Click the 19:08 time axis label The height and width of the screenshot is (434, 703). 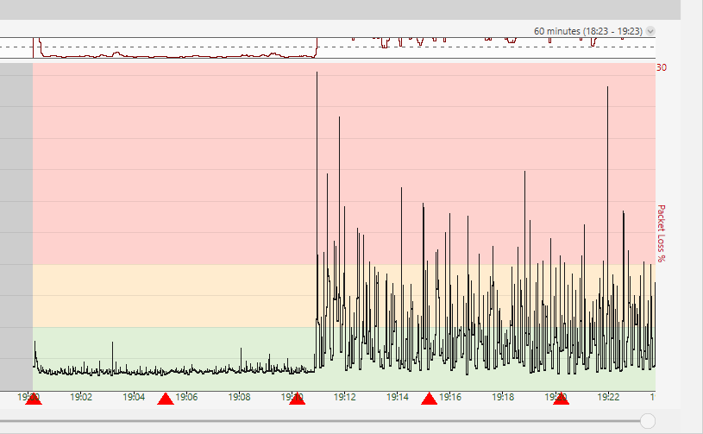pos(239,397)
